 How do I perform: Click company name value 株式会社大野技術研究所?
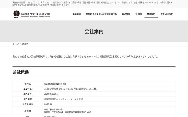pos(55,84)
